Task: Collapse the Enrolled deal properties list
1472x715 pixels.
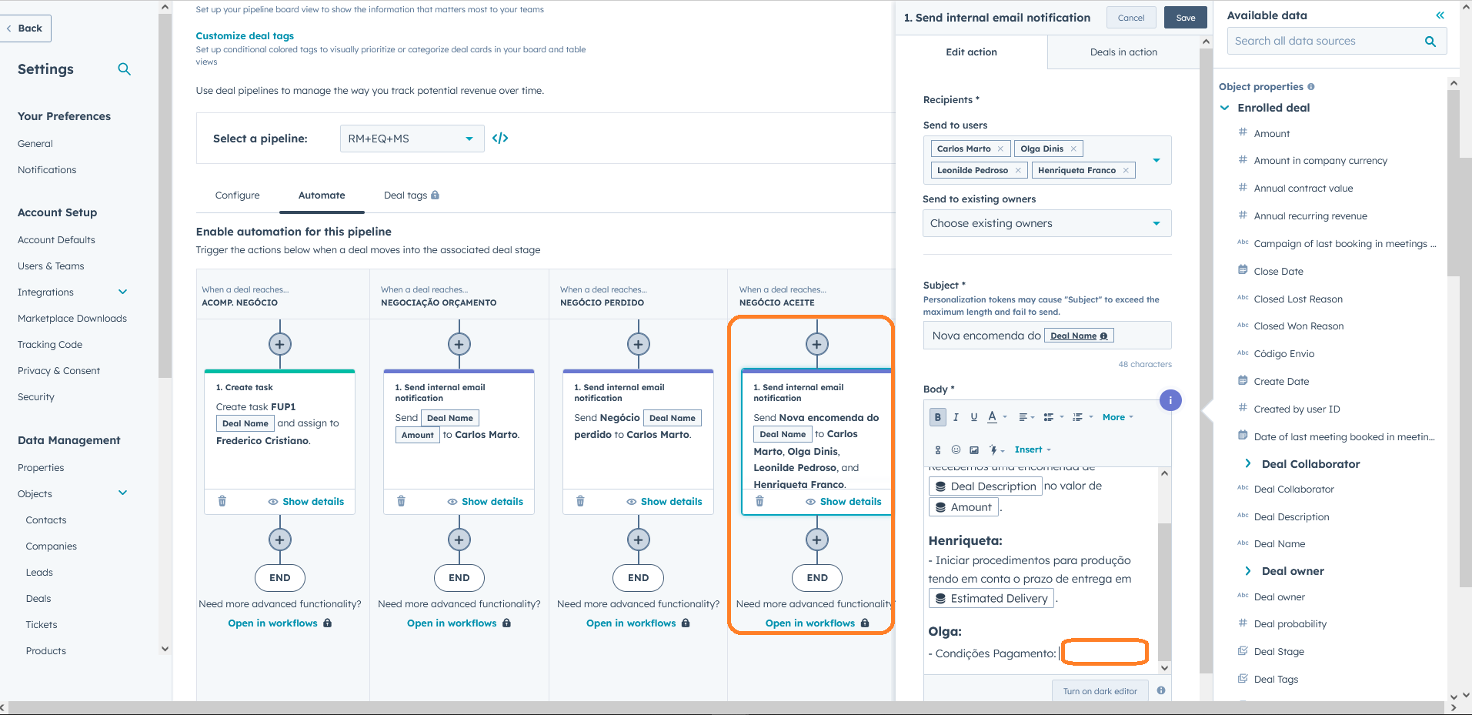Action: 1225,108
